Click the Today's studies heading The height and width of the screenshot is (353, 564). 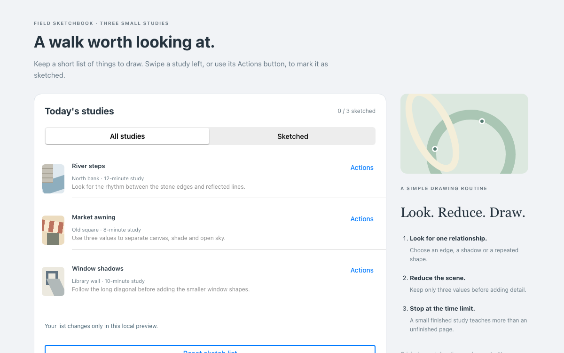pos(79,111)
